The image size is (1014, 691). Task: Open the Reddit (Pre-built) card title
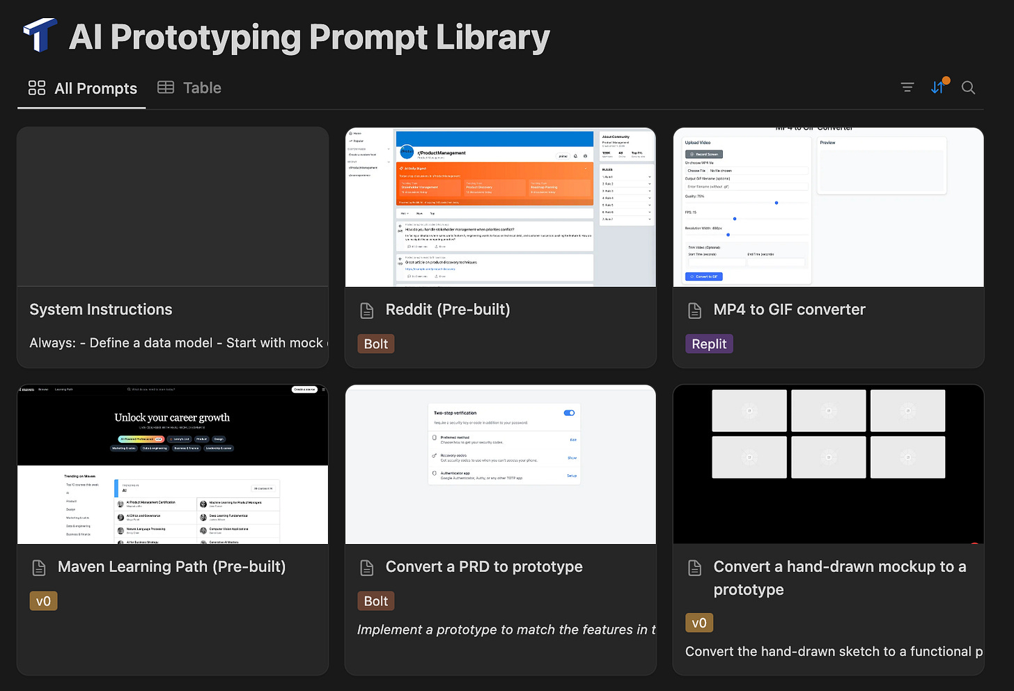(448, 309)
